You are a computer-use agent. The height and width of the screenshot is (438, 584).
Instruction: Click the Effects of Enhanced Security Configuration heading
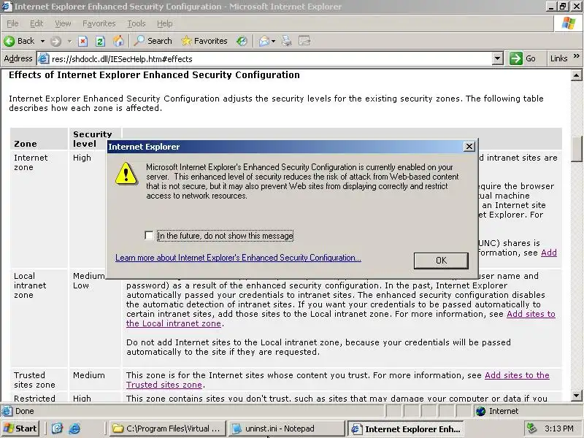tap(154, 75)
